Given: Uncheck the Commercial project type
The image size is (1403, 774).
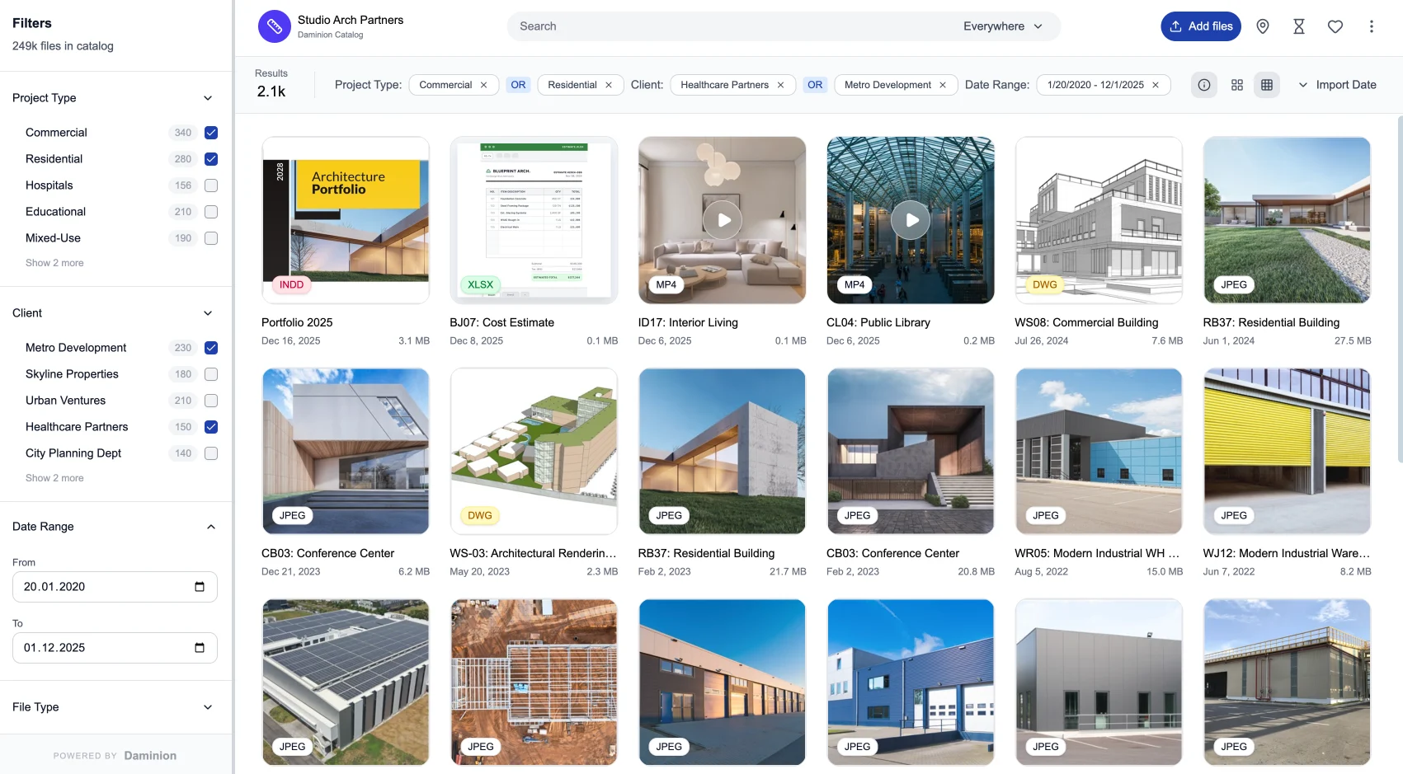Looking at the screenshot, I should tap(211, 133).
